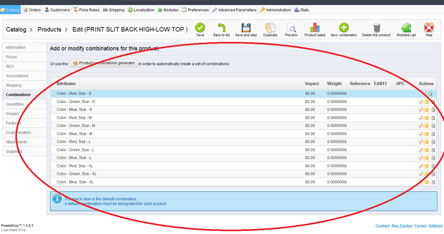The width and height of the screenshot is (444, 234).
Task: Open the Catalog menu in top bar
Action: [10, 10]
